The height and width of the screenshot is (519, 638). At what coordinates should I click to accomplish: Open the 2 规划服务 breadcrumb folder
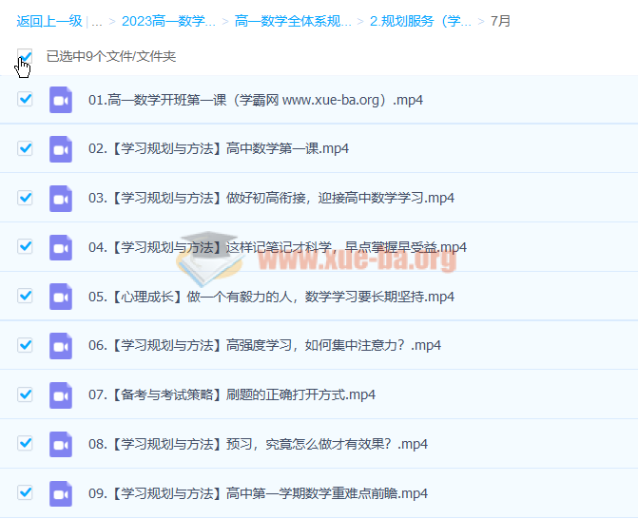click(420, 20)
